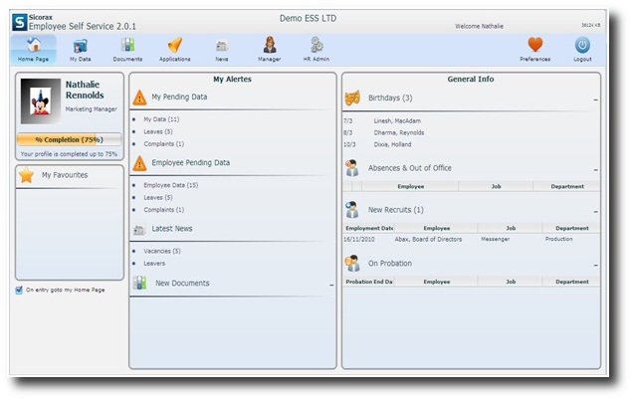Open Preferences heart icon
The image size is (632, 400).
tap(534, 46)
